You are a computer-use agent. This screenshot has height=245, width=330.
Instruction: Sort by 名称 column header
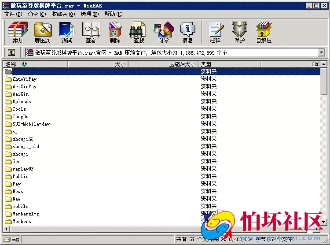pyautogui.click(x=35, y=64)
